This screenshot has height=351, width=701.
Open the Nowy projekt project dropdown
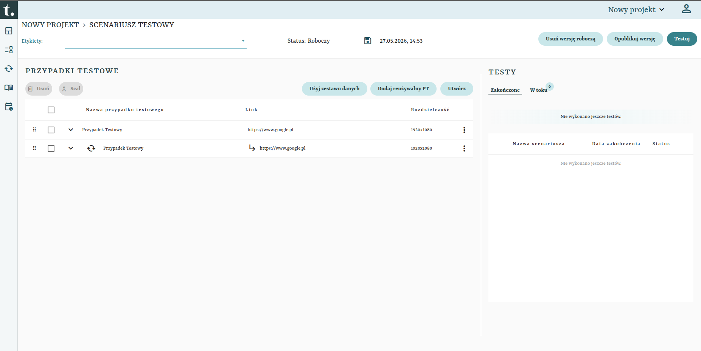[x=636, y=10]
